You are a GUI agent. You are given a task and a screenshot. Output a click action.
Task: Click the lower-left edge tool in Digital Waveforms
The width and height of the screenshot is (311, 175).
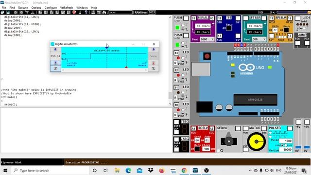tap(55, 69)
